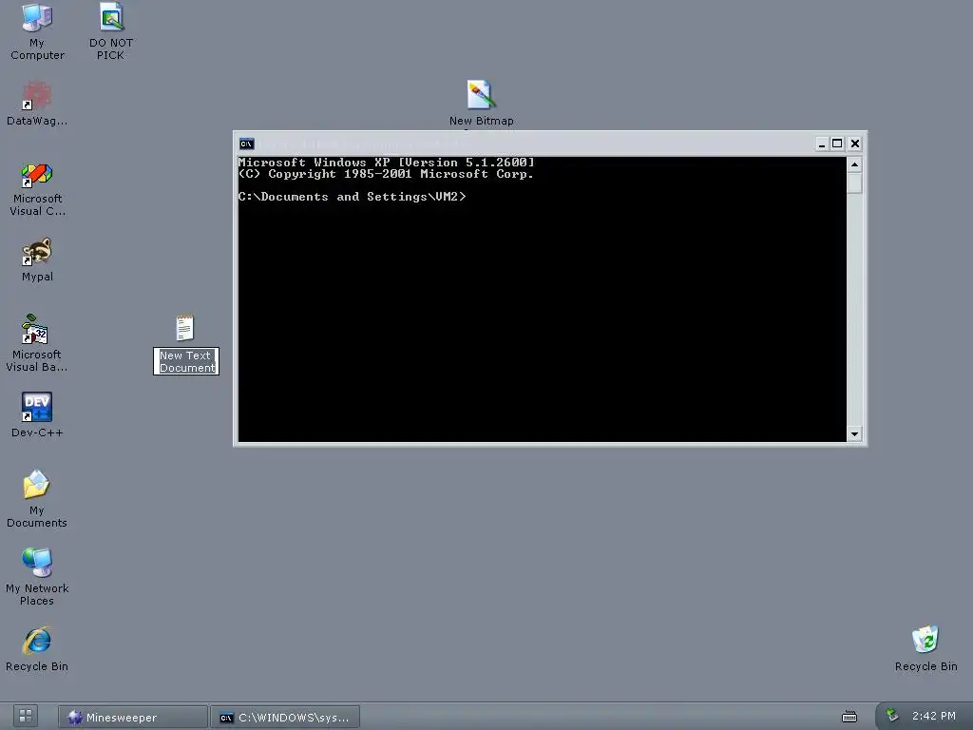This screenshot has height=730, width=973.
Task: Click the Microsoft Windows XP version line
Action: tap(386, 162)
